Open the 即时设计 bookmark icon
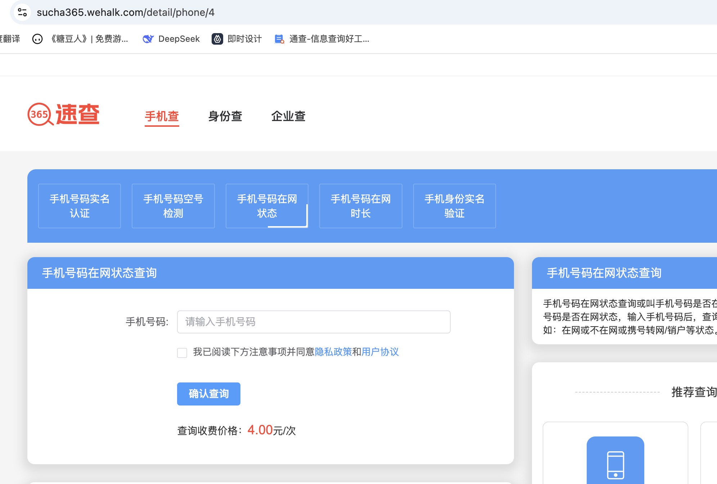717x484 pixels. 217,39
